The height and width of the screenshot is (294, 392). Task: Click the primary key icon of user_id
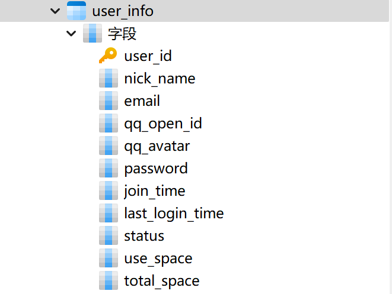pos(108,56)
